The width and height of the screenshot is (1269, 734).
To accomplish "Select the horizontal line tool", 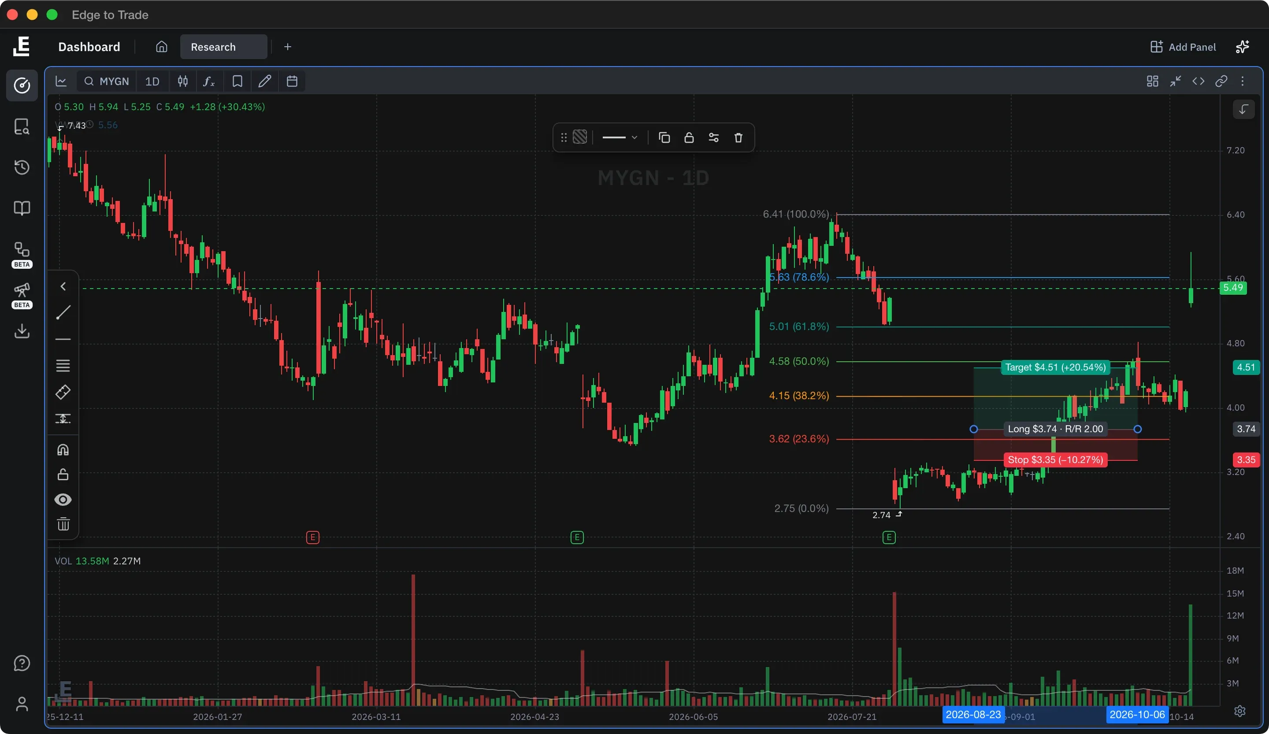I will [63, 339].
